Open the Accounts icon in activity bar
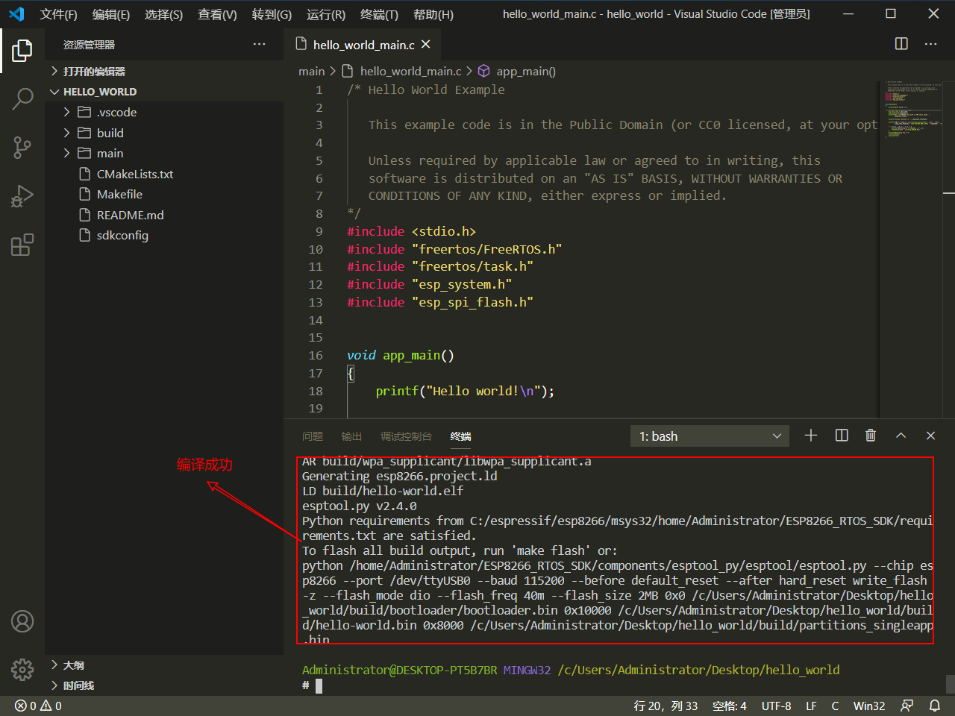The image size is (955, 716). pos(22,621)
